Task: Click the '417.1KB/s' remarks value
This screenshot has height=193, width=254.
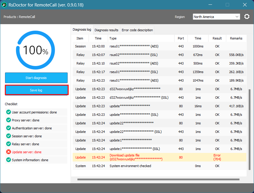Action: [x=236, y=106]
